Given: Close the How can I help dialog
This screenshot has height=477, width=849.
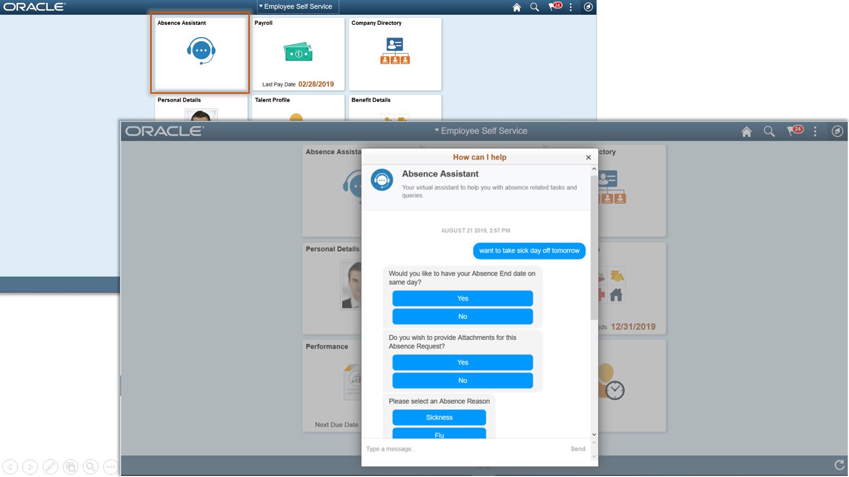Looking at the screenshot, I should tap(588, 157).
